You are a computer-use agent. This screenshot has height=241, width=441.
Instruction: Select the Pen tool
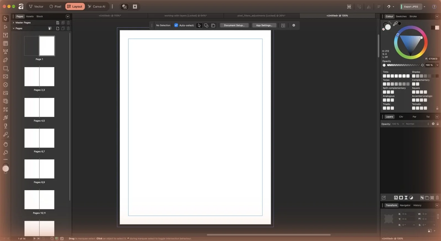[6, 60]
